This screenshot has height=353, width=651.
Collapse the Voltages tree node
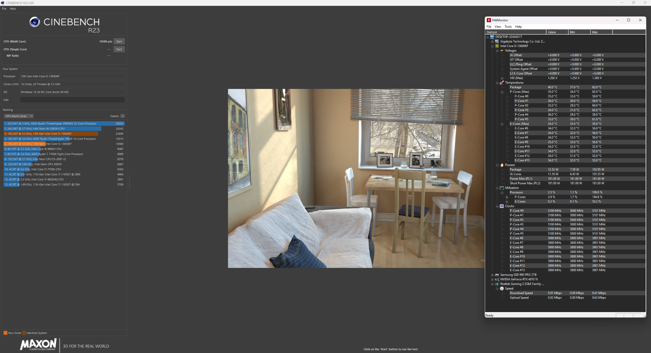[497, 51]
